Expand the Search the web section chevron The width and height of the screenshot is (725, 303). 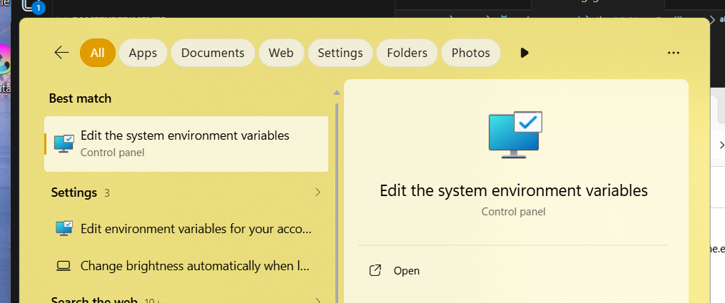(318, 300)
